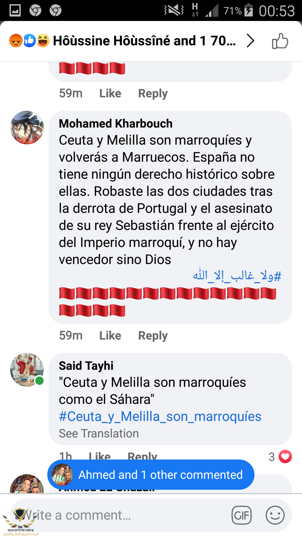Tap the angry reaction emoji icon

pos(16,41)
